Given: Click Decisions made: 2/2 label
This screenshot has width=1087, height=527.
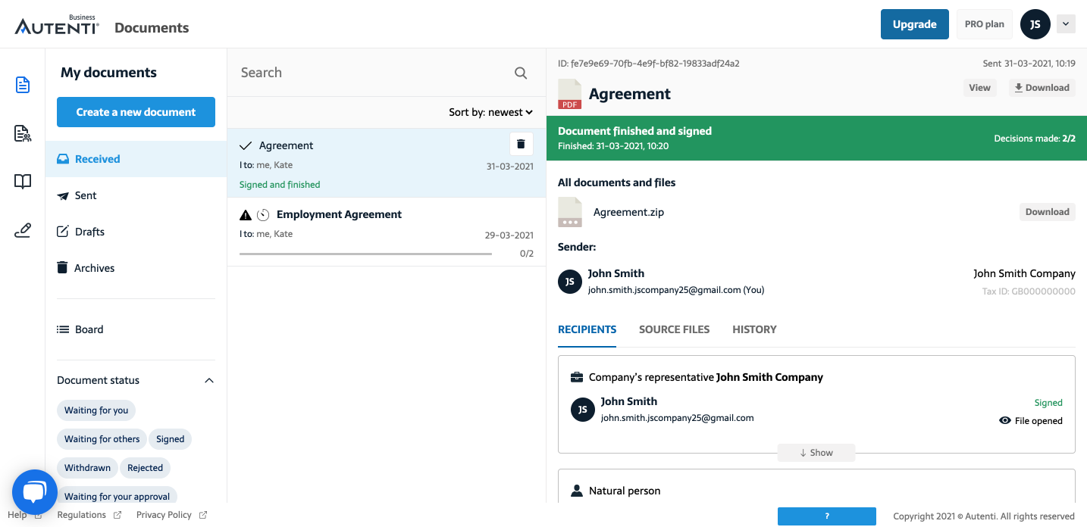Looking at the screenshot, I should pyautogui.click(x=1035, y=139).
